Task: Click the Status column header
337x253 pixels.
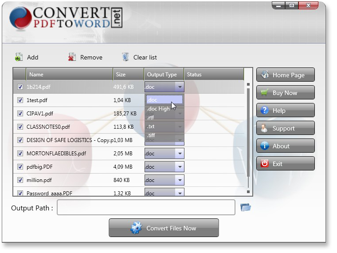Action: [x=214, y=75]
